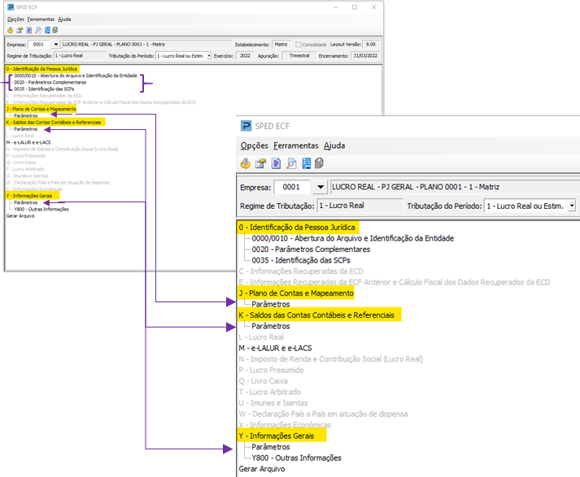Viewport: 580px width, 477px height.
Task: Click Regime de Tributação field in enlarged window
Action: [360, 206]
